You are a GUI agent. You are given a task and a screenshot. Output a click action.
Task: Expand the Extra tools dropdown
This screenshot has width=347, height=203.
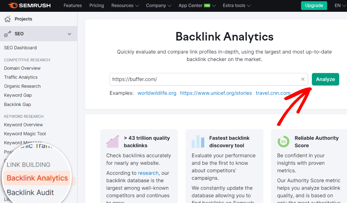(x=236, y=5)
